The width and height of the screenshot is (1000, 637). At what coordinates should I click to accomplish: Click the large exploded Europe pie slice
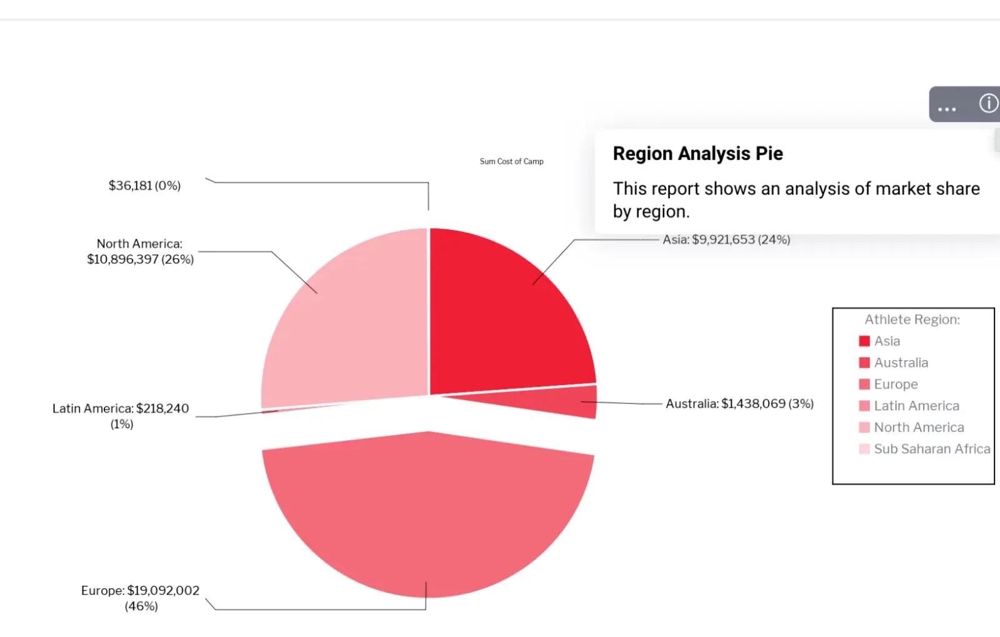(428, 513)
